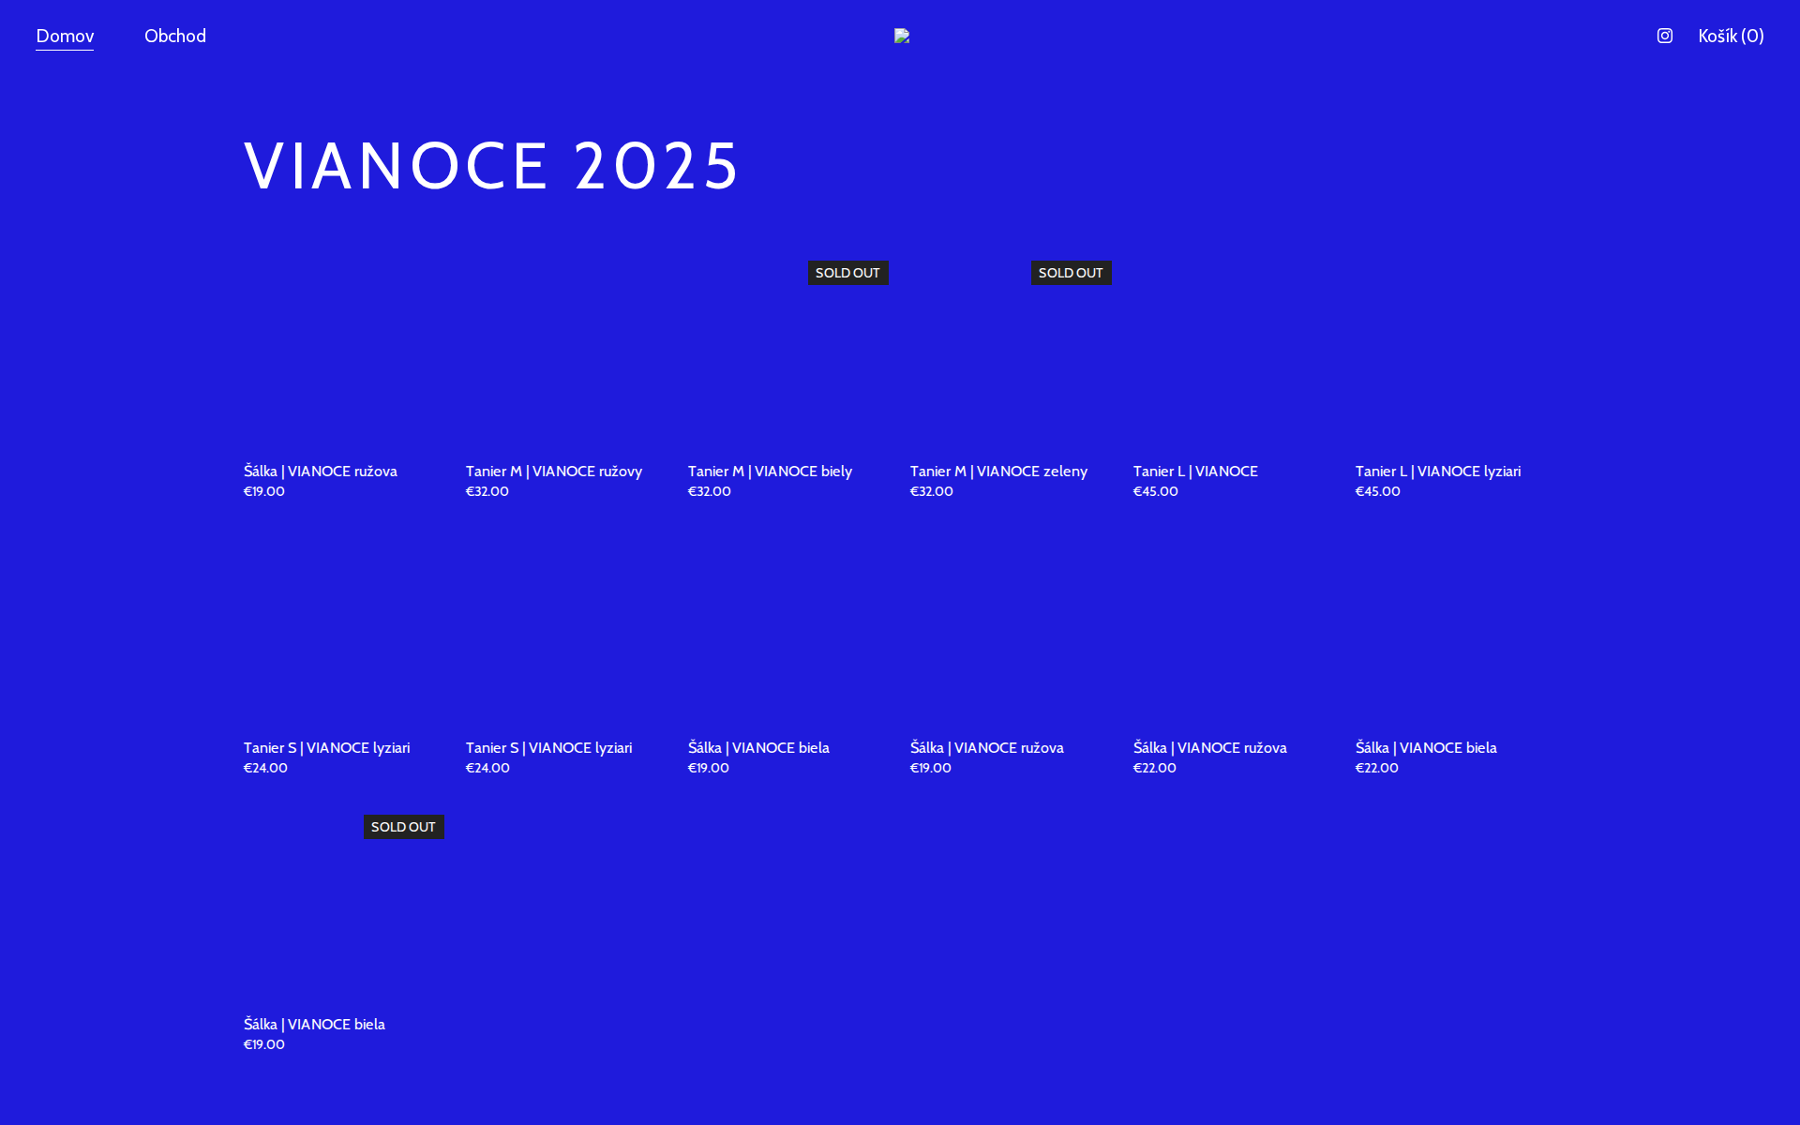This screenshot has width=1800, height=1125.
Task: Click SOLD OUT badge on Tanier M zeleny
Action: pos(1071,273)
